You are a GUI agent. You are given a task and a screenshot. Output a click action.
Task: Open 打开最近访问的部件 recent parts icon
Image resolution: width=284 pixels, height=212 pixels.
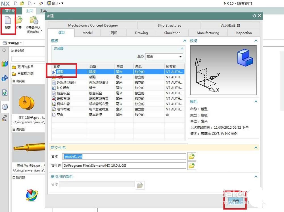pyautogui.click(x=34, y=20)
